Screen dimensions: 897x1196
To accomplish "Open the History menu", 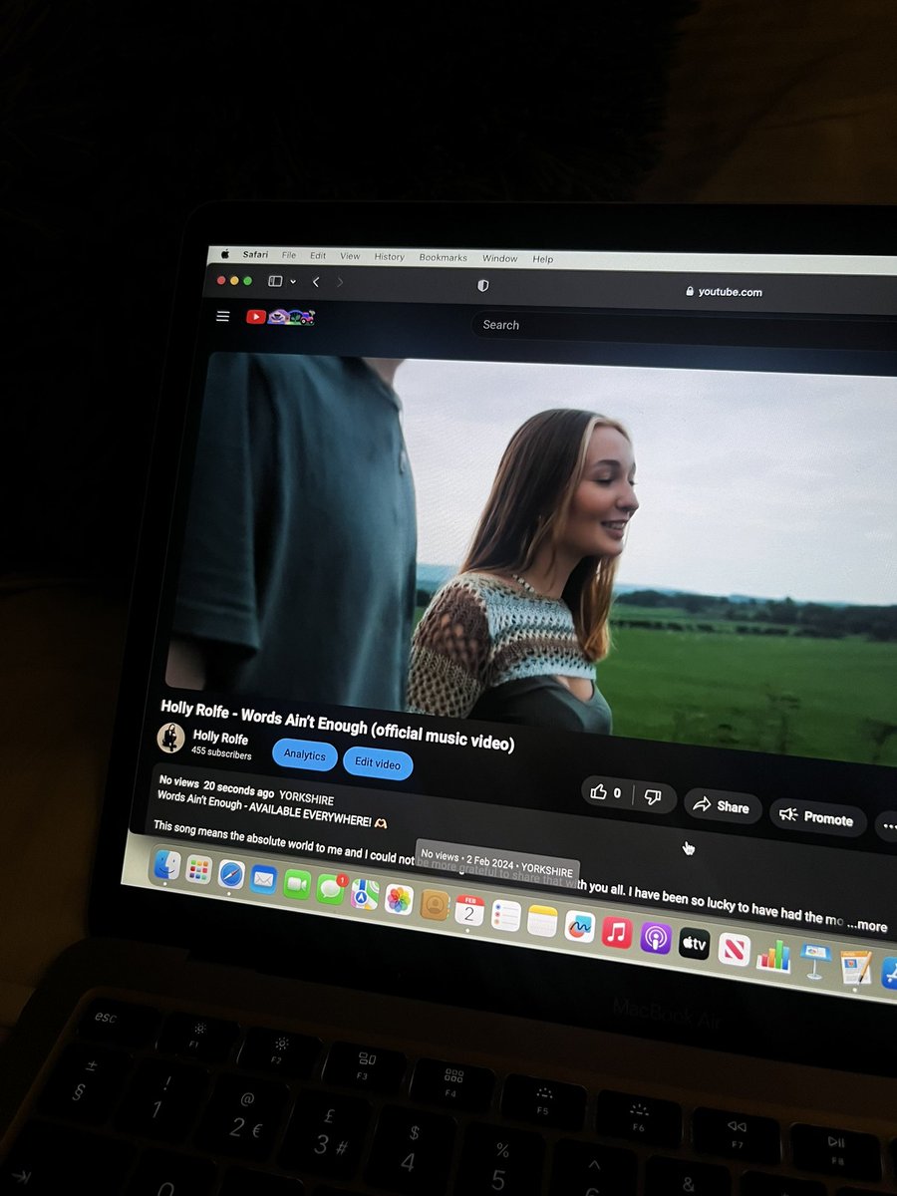I will tap(390, 257).
